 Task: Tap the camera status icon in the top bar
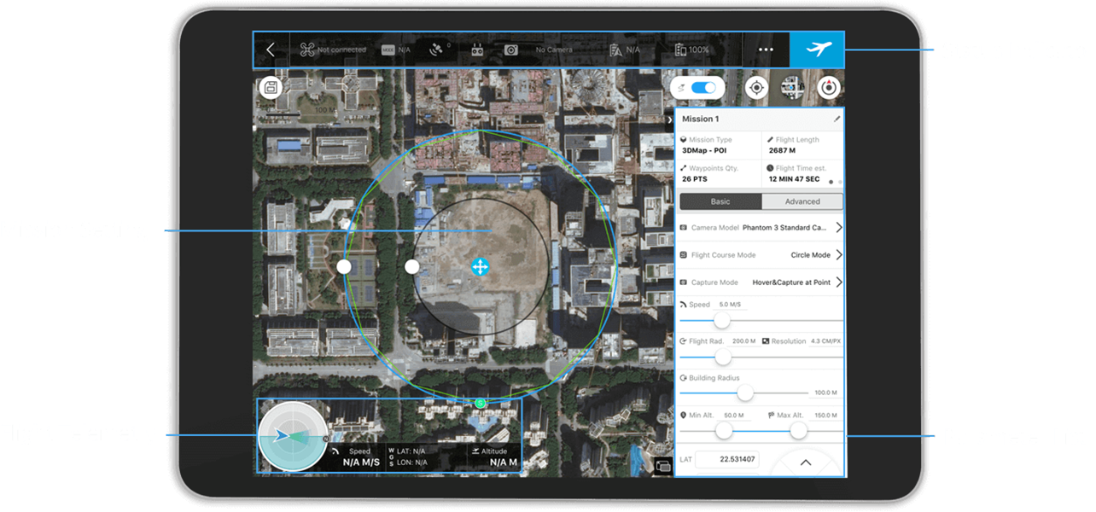click(x=510, y=50)
